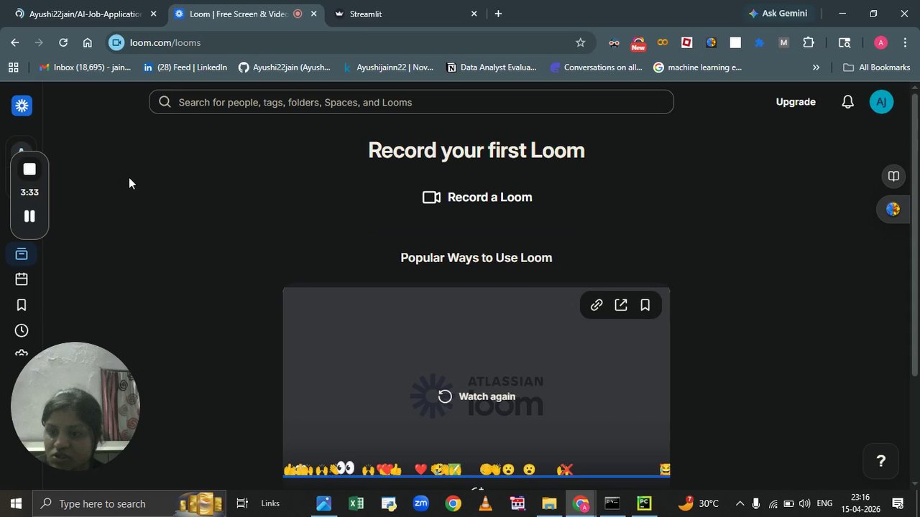Open VLC media player from taskbar
The height and width of the screenshot is (517, 920).
485,503
